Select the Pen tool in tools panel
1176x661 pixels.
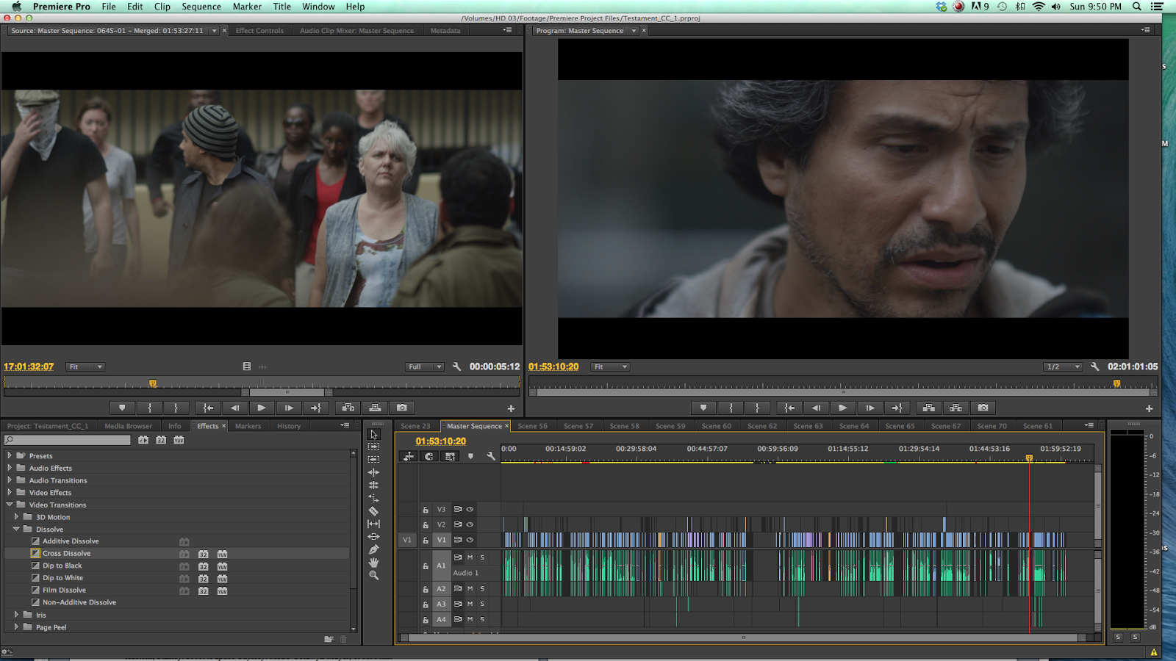click(x=373, y=549)
